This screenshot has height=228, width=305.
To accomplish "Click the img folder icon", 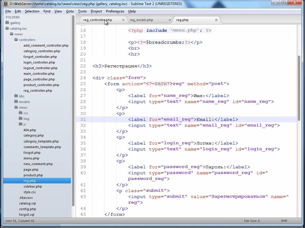I will tap(21, 118).
